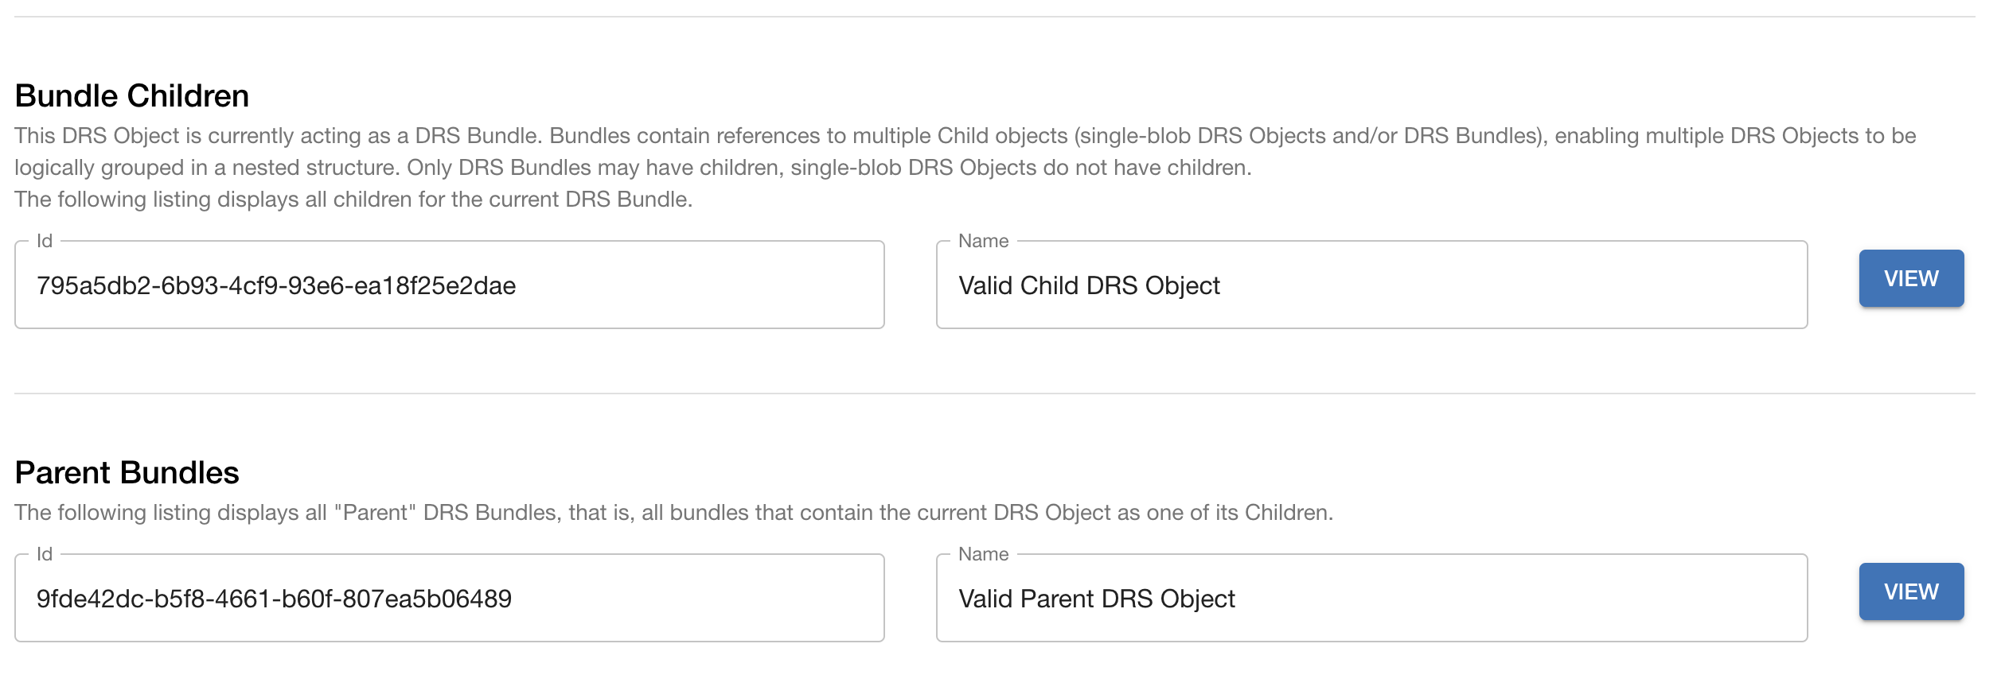Click the quoted "Parent" word in description

tap(376, 513)
